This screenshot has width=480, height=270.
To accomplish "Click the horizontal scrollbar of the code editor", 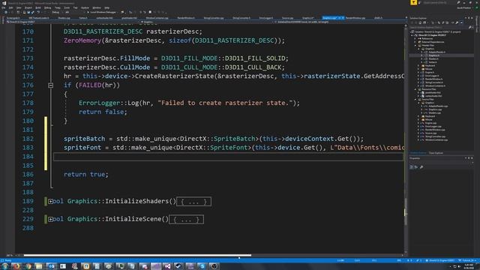I will point(137,255).
